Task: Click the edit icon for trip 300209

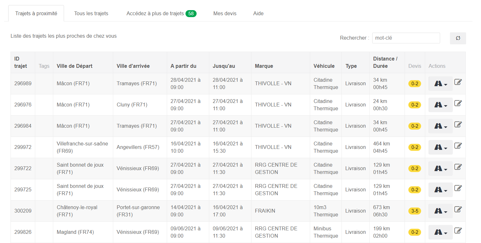Action: point(458,209)
